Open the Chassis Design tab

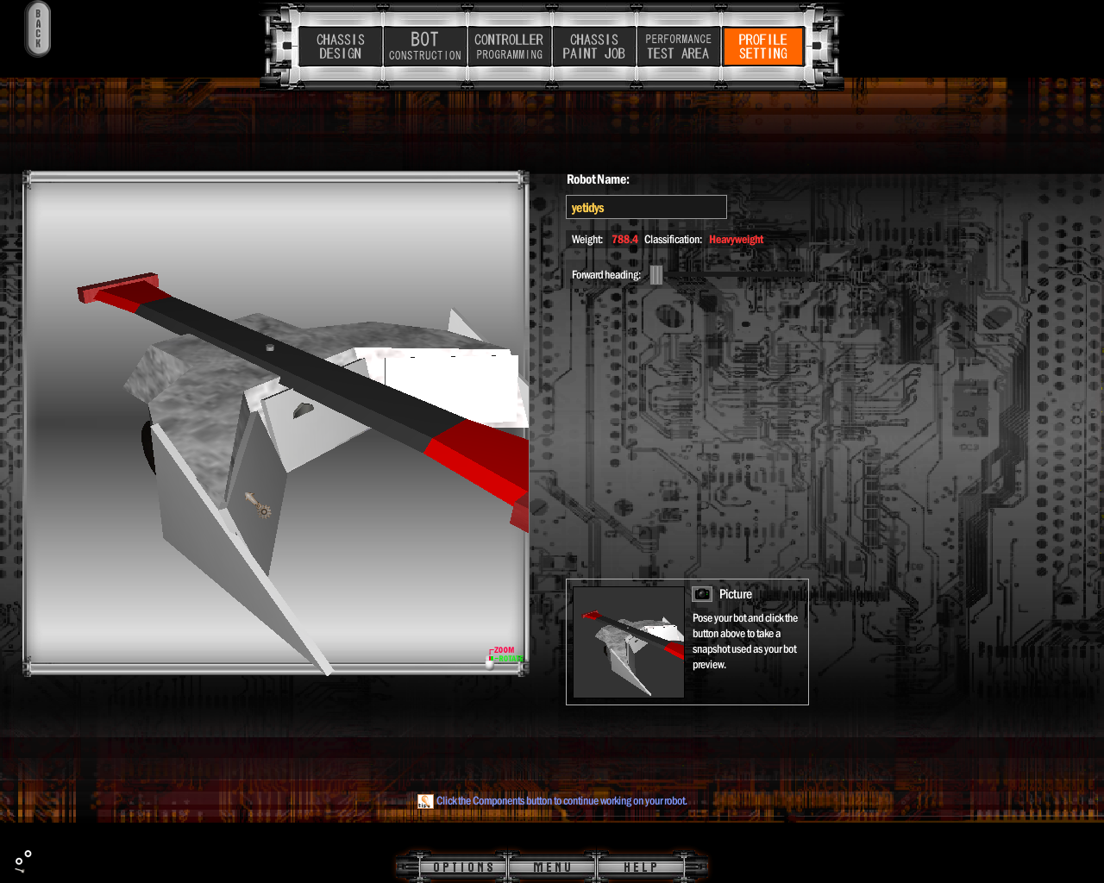point(341,47)
